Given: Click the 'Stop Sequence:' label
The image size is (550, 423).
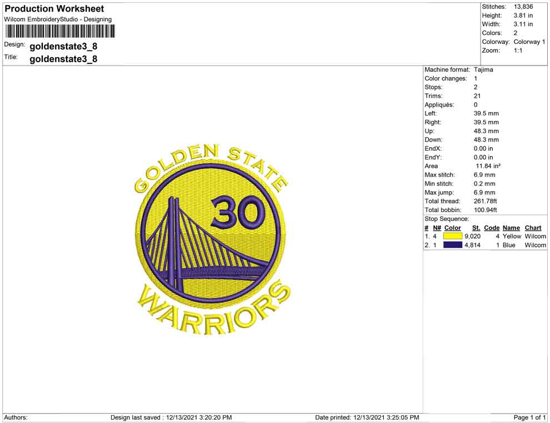Looking at the screenshot, I should [x=447, y=219].
